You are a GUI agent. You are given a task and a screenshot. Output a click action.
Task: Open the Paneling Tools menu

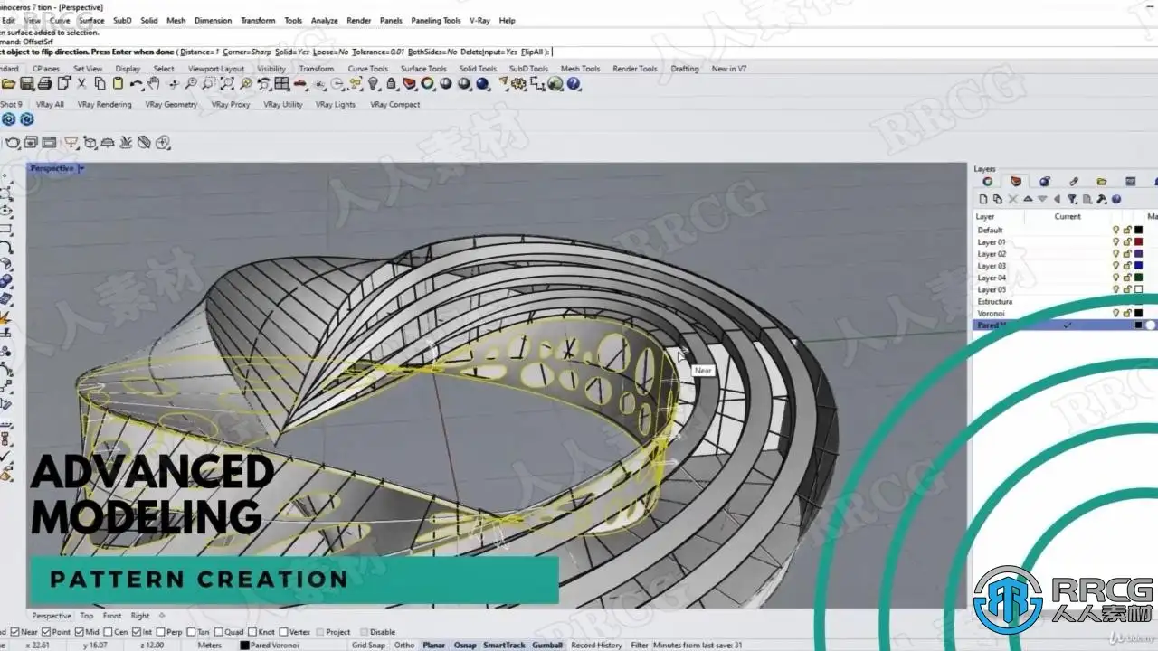click(x=436, y=20)
